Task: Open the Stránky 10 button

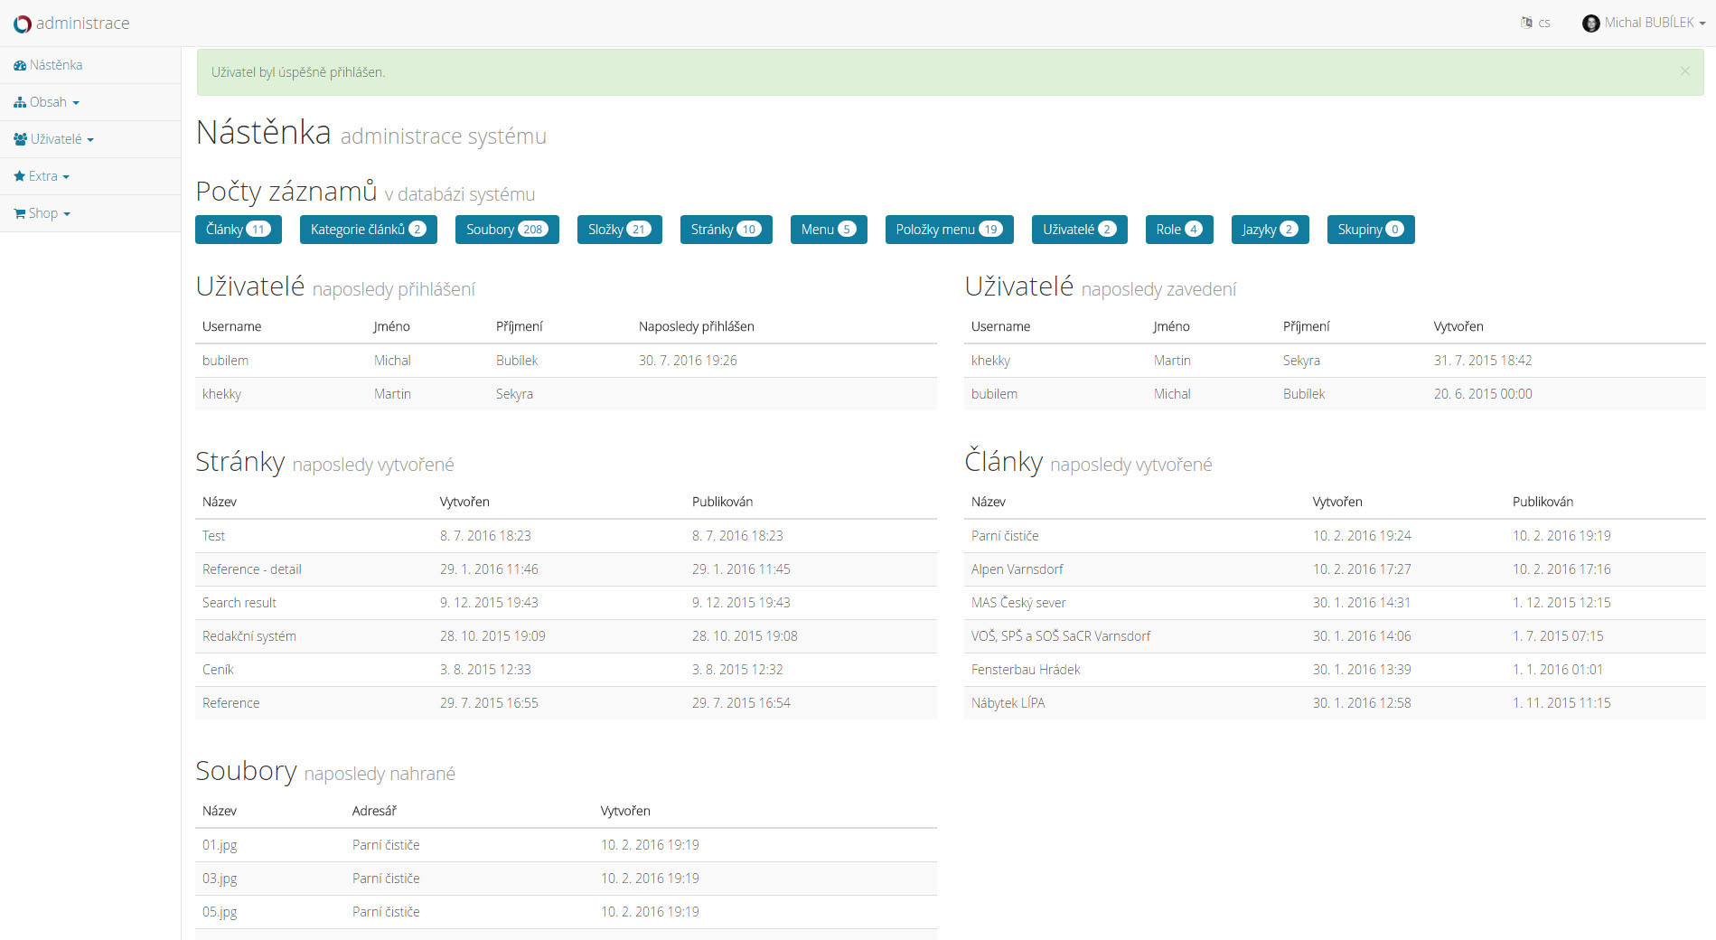Action: [727, 230]
